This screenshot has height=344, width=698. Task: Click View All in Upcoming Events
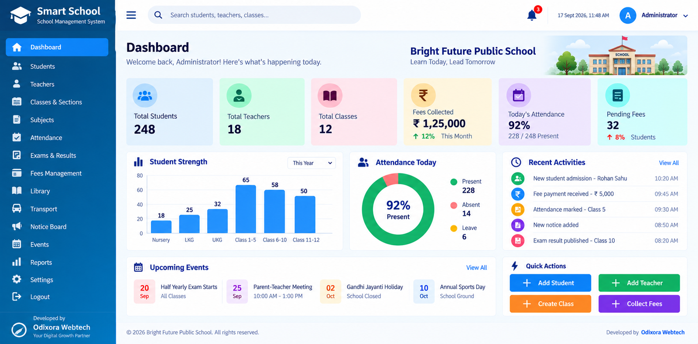476,268
